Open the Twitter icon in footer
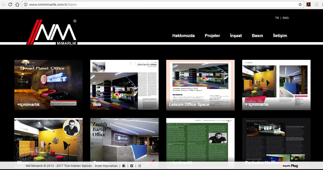Viewport: 323px width, 170px height. click(x=132, y=166)
